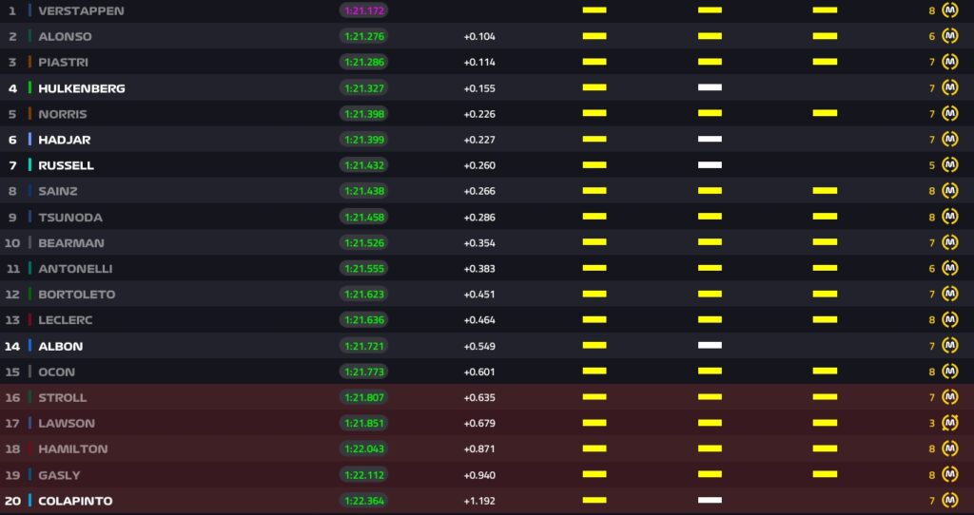Select Leclerc's medium tyre icon
Viewport: 974px width, 515px height.
(949, 319)
